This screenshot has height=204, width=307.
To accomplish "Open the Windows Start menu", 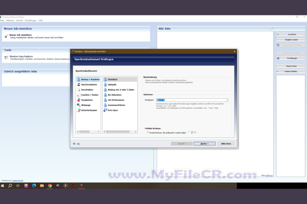I will tap(3, 186).
